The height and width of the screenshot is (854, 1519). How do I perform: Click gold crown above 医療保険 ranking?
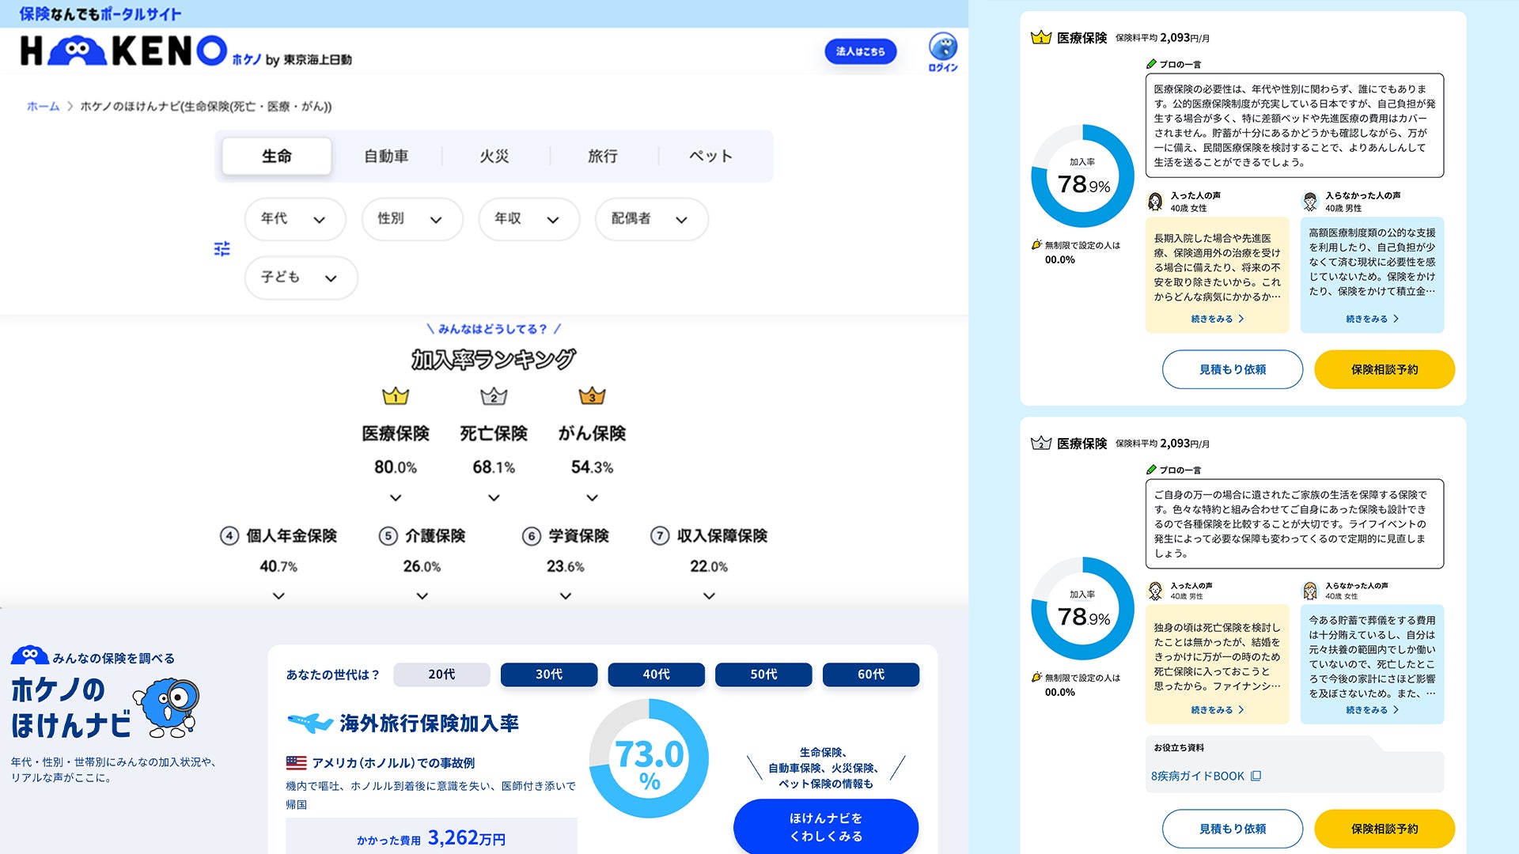396,395
